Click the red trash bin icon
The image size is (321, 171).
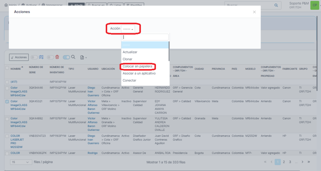pyautogui.click(x=57, y=57)
